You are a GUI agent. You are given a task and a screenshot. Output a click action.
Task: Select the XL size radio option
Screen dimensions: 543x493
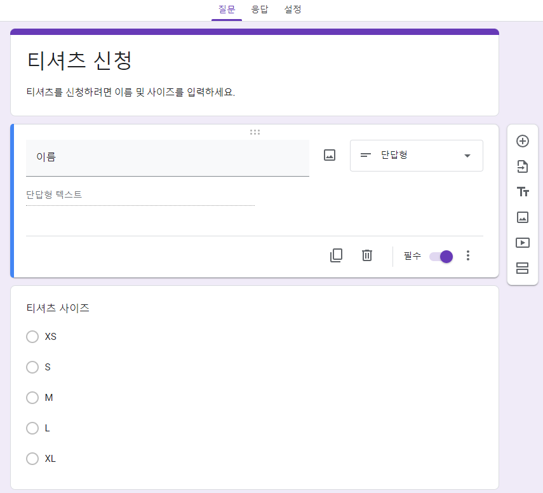point(32,458)
